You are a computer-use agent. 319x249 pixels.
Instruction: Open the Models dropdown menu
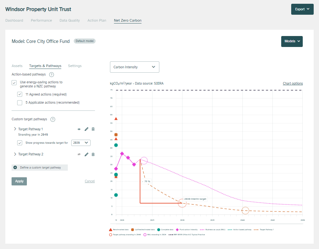(292, 41)
